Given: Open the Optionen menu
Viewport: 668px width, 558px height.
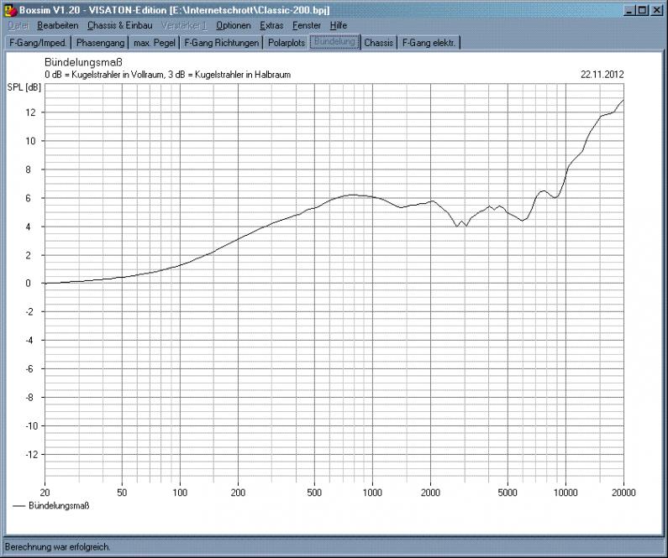Looking at the screenshot, I should (233, 25).
